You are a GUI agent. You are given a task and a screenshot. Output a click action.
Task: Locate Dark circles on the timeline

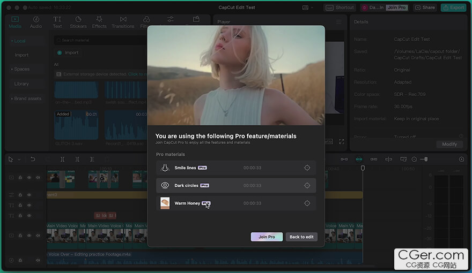click(x=307, y=186)
